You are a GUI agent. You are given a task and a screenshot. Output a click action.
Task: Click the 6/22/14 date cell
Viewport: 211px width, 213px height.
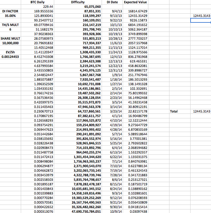tap(112, 157)
